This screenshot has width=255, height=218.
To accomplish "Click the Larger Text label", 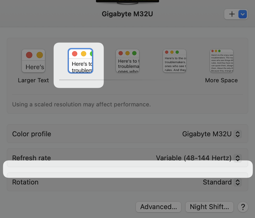I will pos(33,80).
